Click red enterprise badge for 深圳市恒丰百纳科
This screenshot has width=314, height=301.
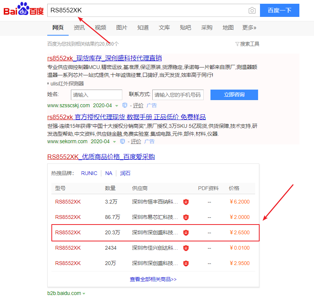tap(186, 202)
